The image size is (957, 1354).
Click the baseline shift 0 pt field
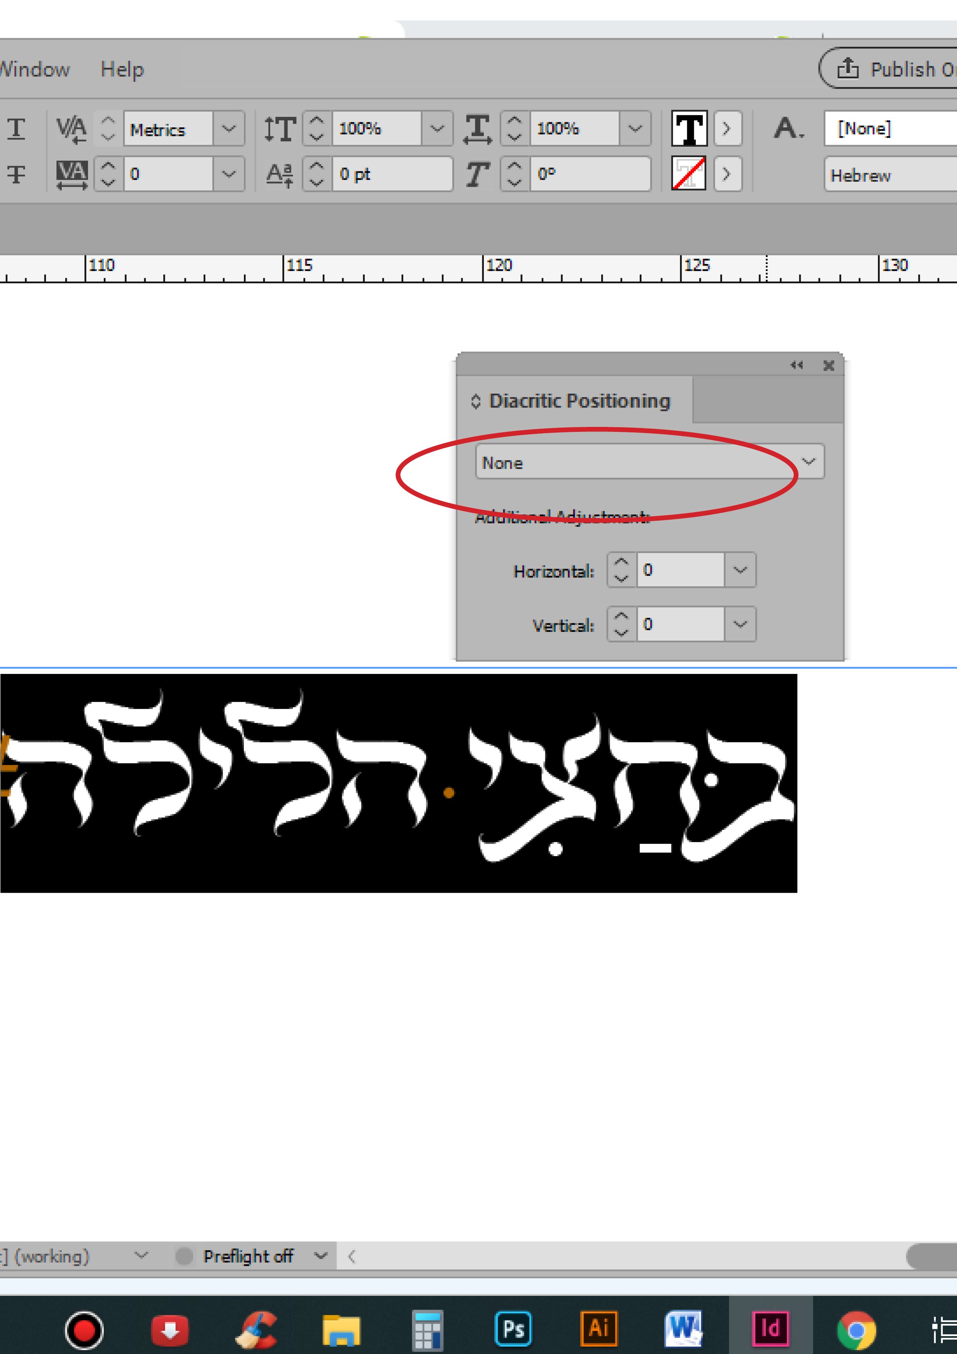point(392,174)
